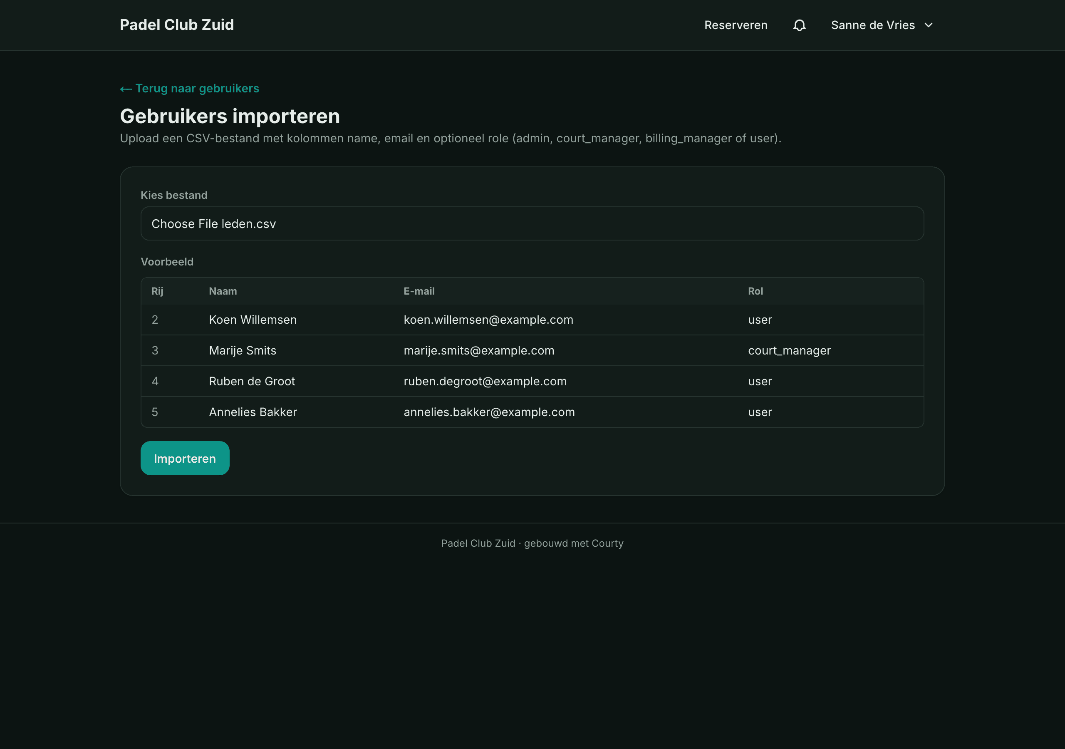
Task: Click the Importeren button
Action: 185,458
